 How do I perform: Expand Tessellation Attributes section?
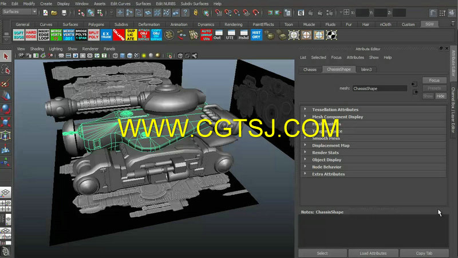pos(373,110)
